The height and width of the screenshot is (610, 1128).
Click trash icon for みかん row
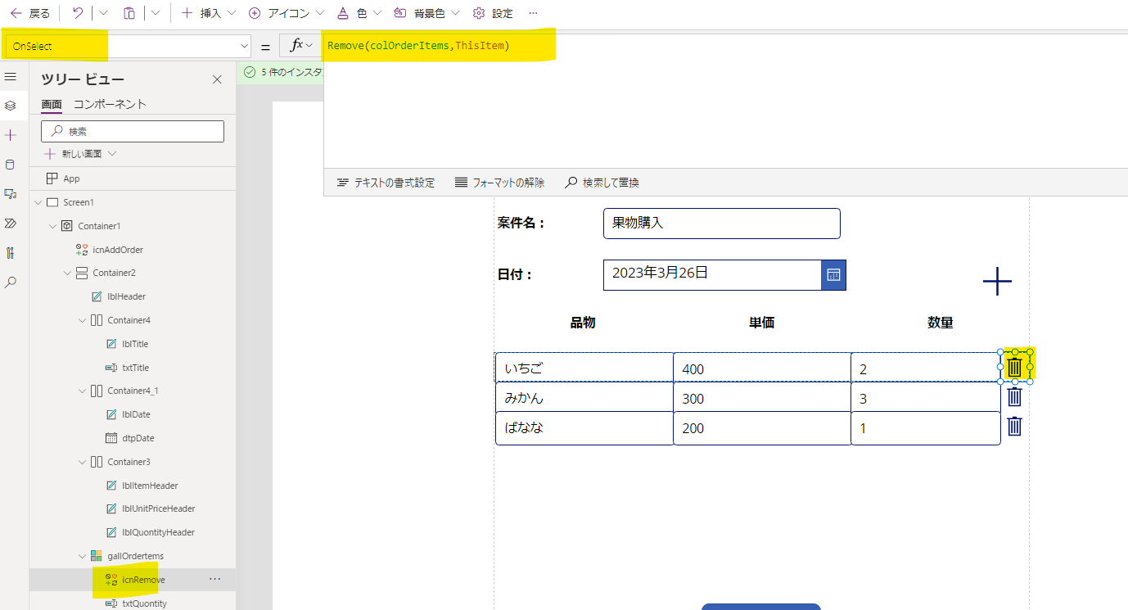click(1015, 397)
